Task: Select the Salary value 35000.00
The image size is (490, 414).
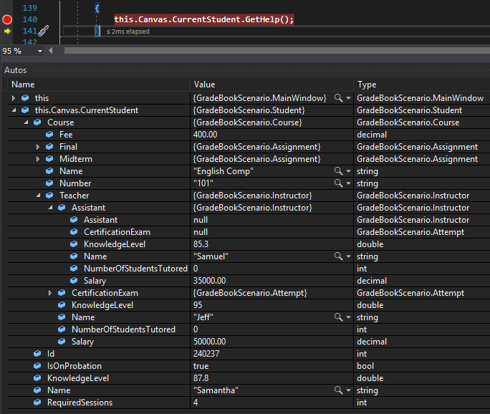Action: [209, 281]
